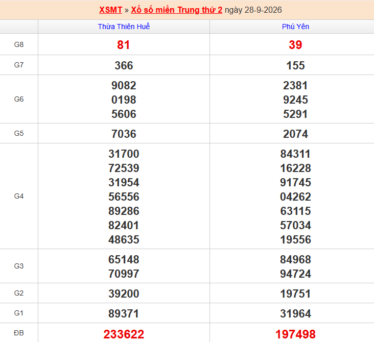The image size is (374, 342).
Task: Click the date text ngày 28-9-2026
Action: point(253,10)
